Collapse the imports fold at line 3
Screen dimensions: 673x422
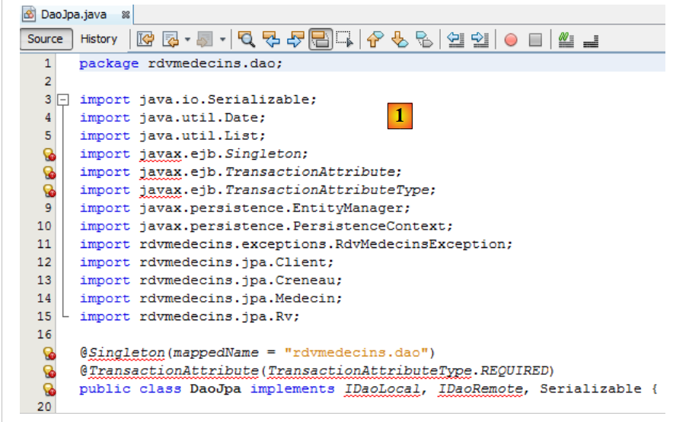pyautogui.click(x=64, y=100)
